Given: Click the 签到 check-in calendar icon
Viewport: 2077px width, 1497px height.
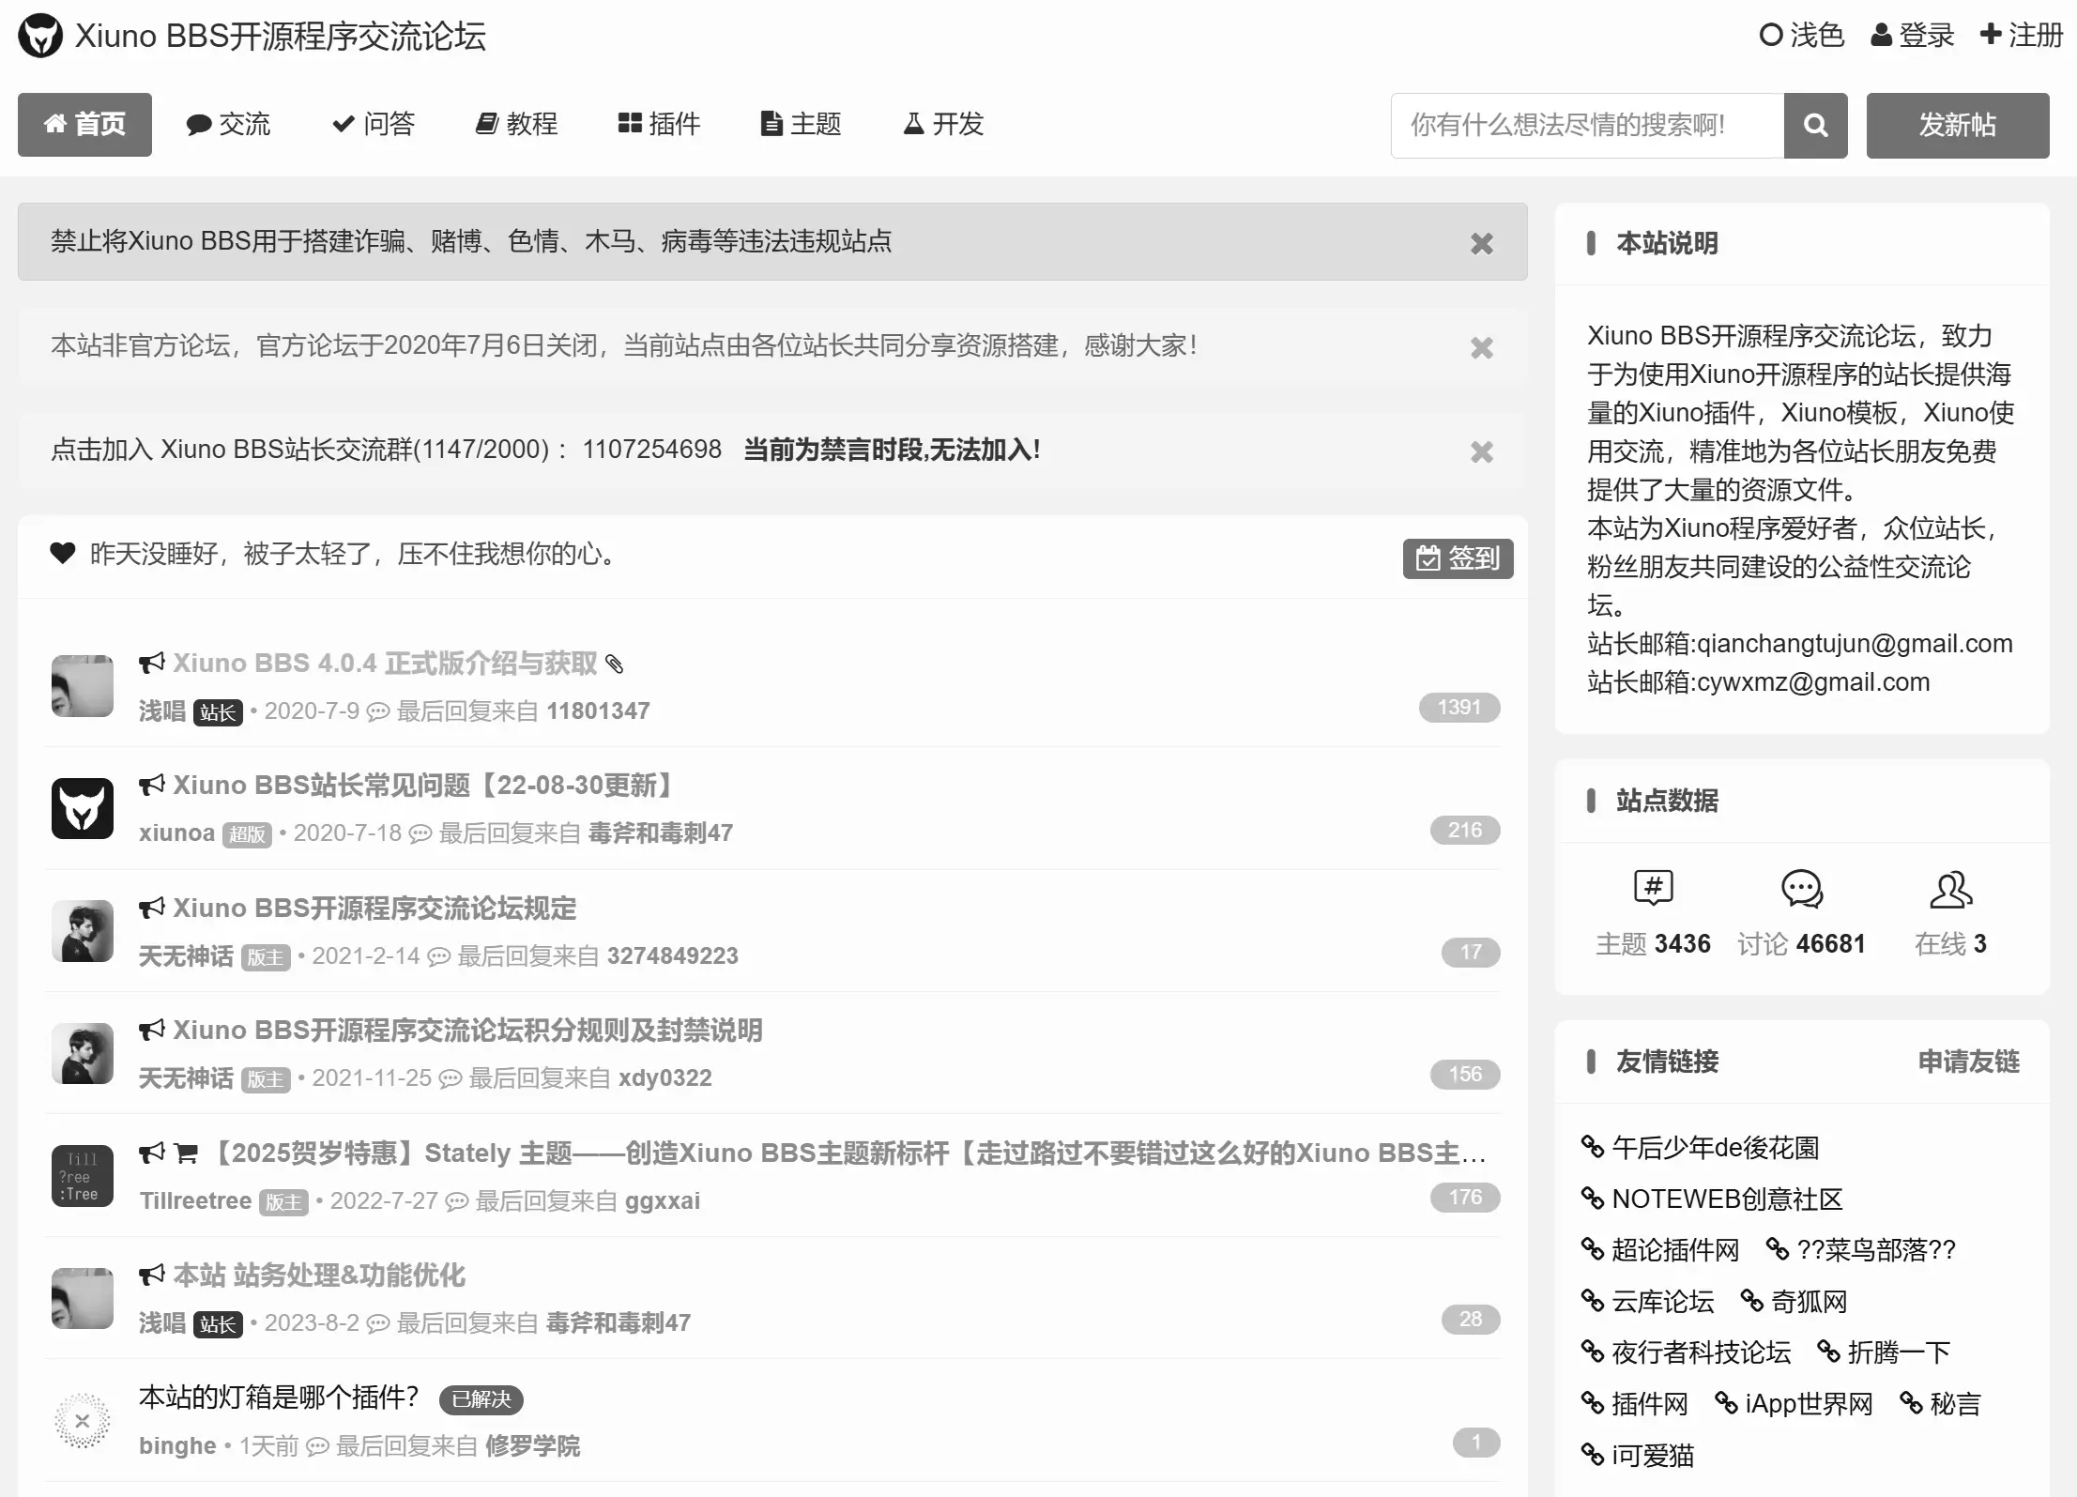Looking at the screenshot, I should coord(1428,558).
